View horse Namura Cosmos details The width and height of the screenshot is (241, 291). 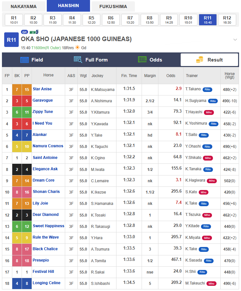(x=48, y=146)
